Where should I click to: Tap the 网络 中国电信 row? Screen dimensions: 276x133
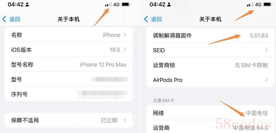click(x=210, y=113)
